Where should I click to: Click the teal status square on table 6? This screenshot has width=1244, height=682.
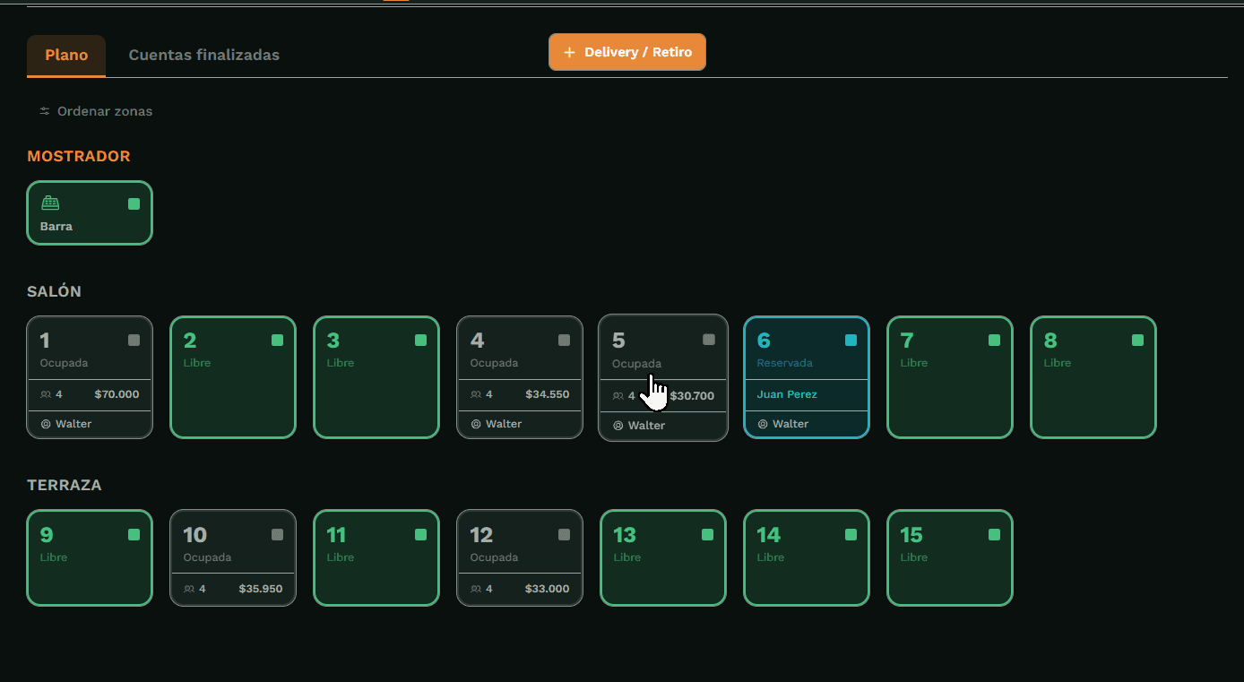[851, 341]
